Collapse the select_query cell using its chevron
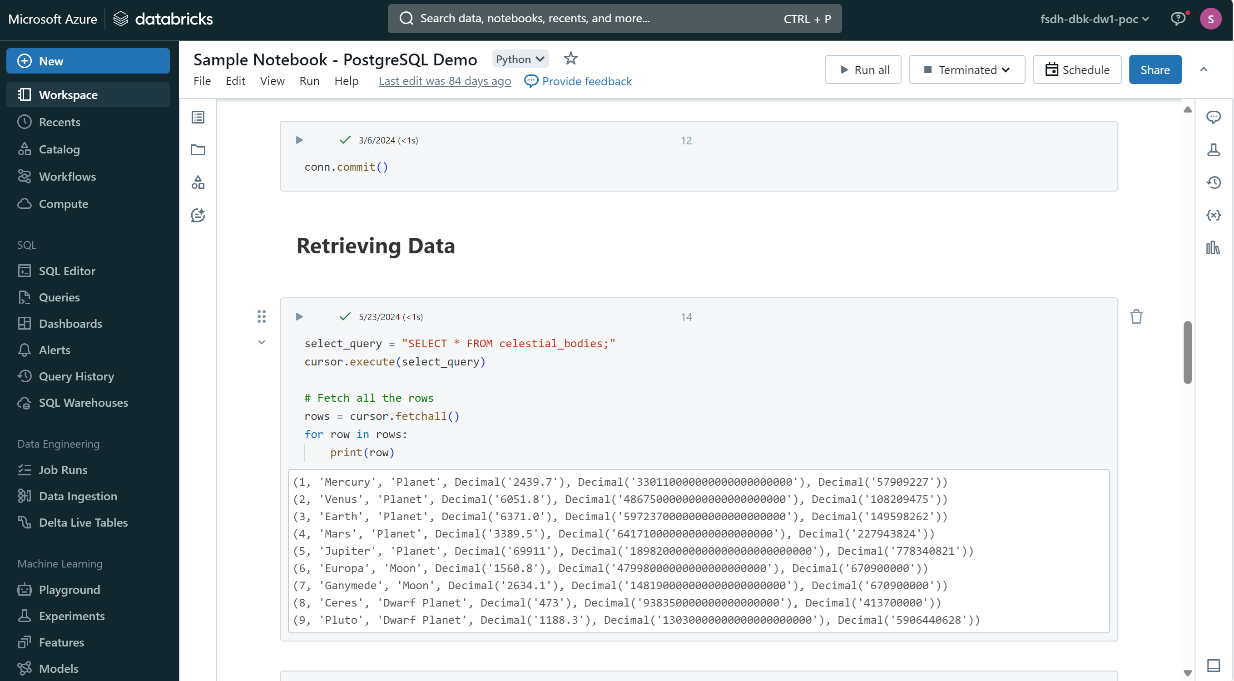The width and height of the screenshot is (1234, 681). tap(262, 342)
